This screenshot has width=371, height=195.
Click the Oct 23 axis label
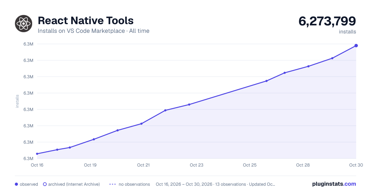coord(197,165)
